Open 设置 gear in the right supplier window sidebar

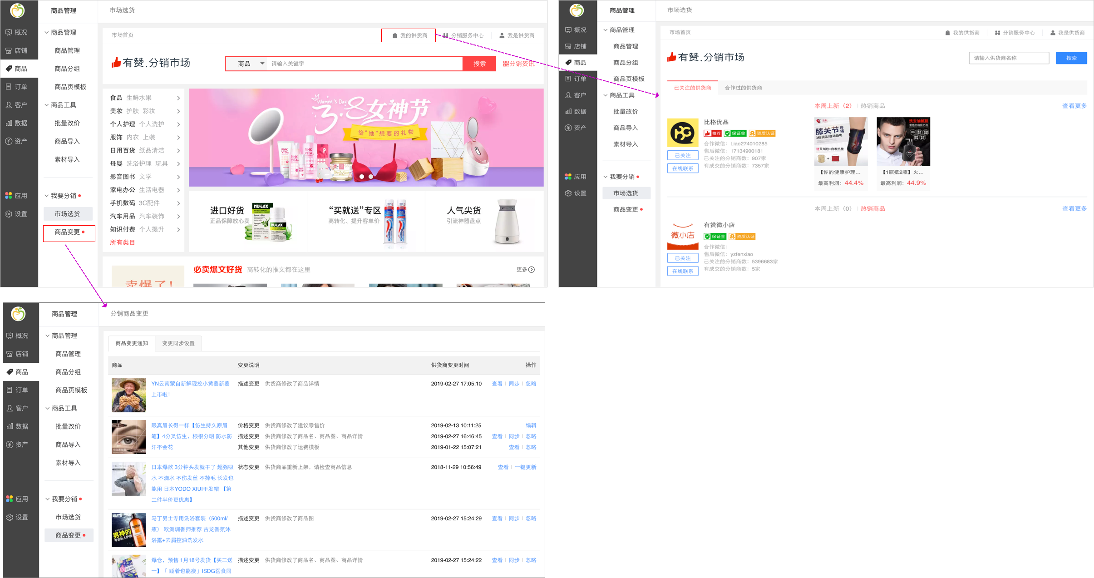click(x=568, y=193)
